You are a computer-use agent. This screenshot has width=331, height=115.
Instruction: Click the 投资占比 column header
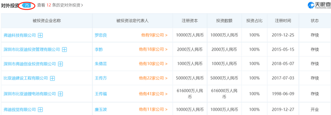click(254, 21)
